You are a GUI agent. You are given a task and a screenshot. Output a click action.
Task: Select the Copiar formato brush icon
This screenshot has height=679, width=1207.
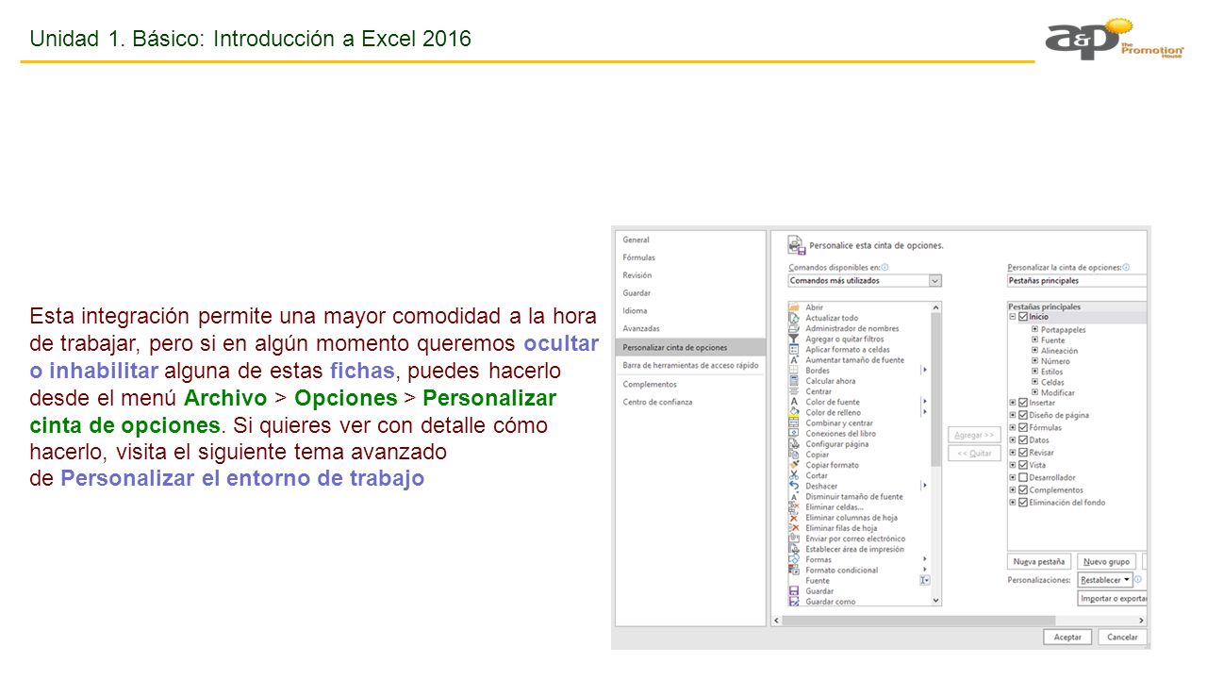click(x=794, y=465)
